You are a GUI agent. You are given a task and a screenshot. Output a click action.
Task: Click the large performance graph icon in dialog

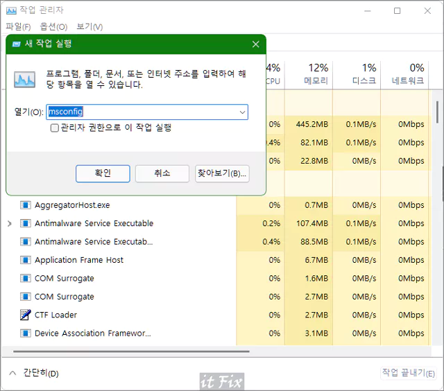[x=25, y=79]
